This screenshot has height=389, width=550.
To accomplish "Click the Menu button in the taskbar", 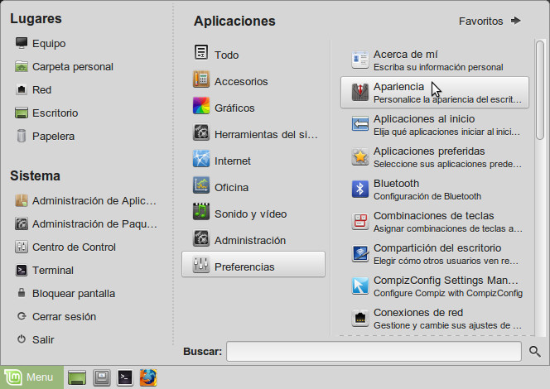I will pyautogui.click(x=31, y=377).
